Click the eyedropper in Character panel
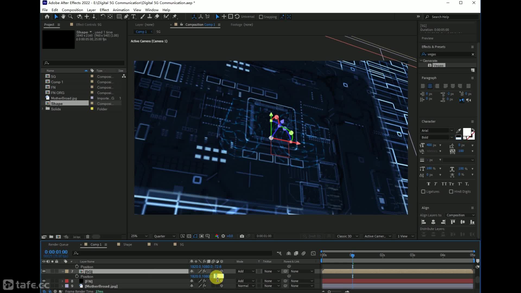This screenshot has height=293, width=521. pos(459,131)
